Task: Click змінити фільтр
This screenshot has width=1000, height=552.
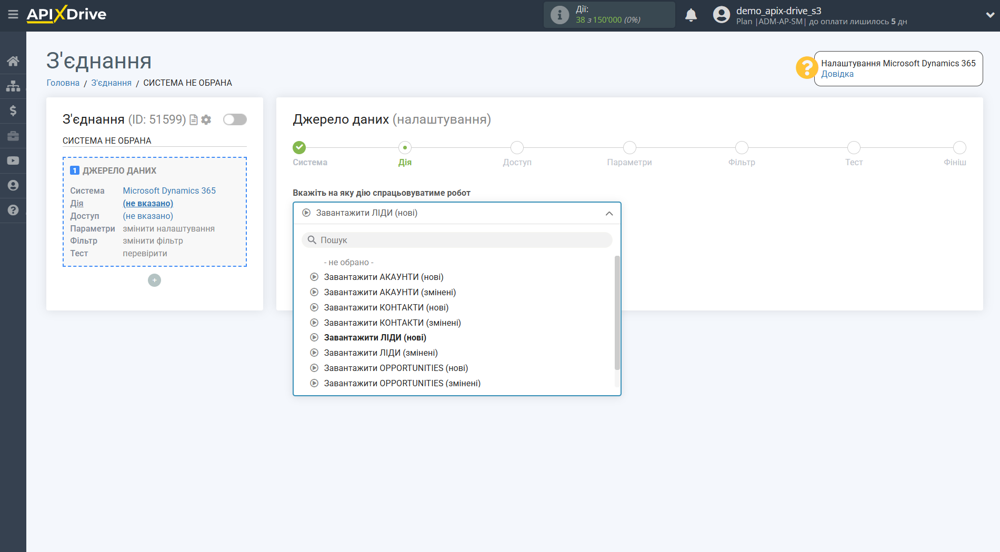Action: point(153,240)
